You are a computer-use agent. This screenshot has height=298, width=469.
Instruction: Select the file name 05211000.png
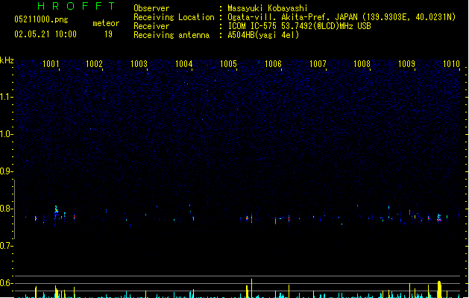[x=41, y=19]
